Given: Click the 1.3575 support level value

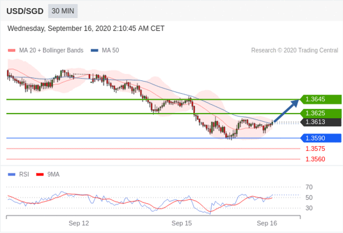Looking at the screenshot, I should (315, 149).
